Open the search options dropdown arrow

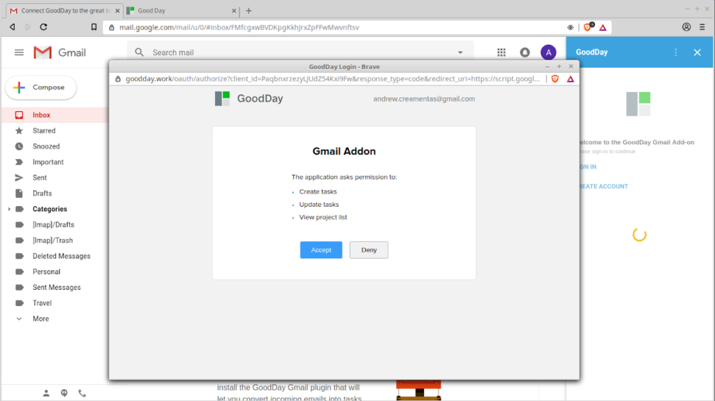coord(460,52)
